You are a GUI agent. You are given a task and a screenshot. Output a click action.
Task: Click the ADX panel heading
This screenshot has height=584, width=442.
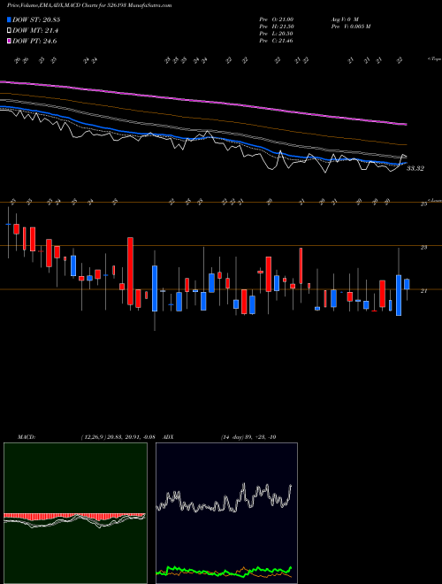click(x=169, y=437)
